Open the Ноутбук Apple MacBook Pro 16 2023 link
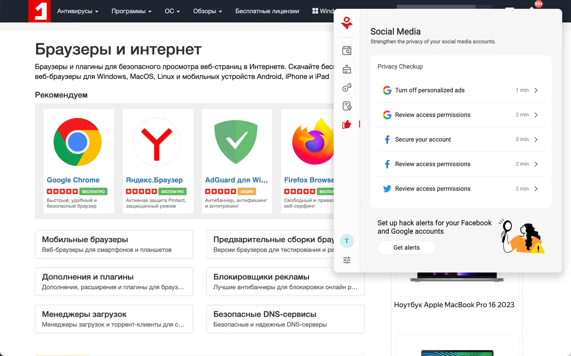This screenshot has width=571, height=356. (454, 305)
